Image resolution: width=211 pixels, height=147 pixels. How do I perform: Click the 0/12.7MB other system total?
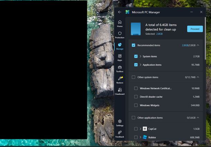click(190, 77)
